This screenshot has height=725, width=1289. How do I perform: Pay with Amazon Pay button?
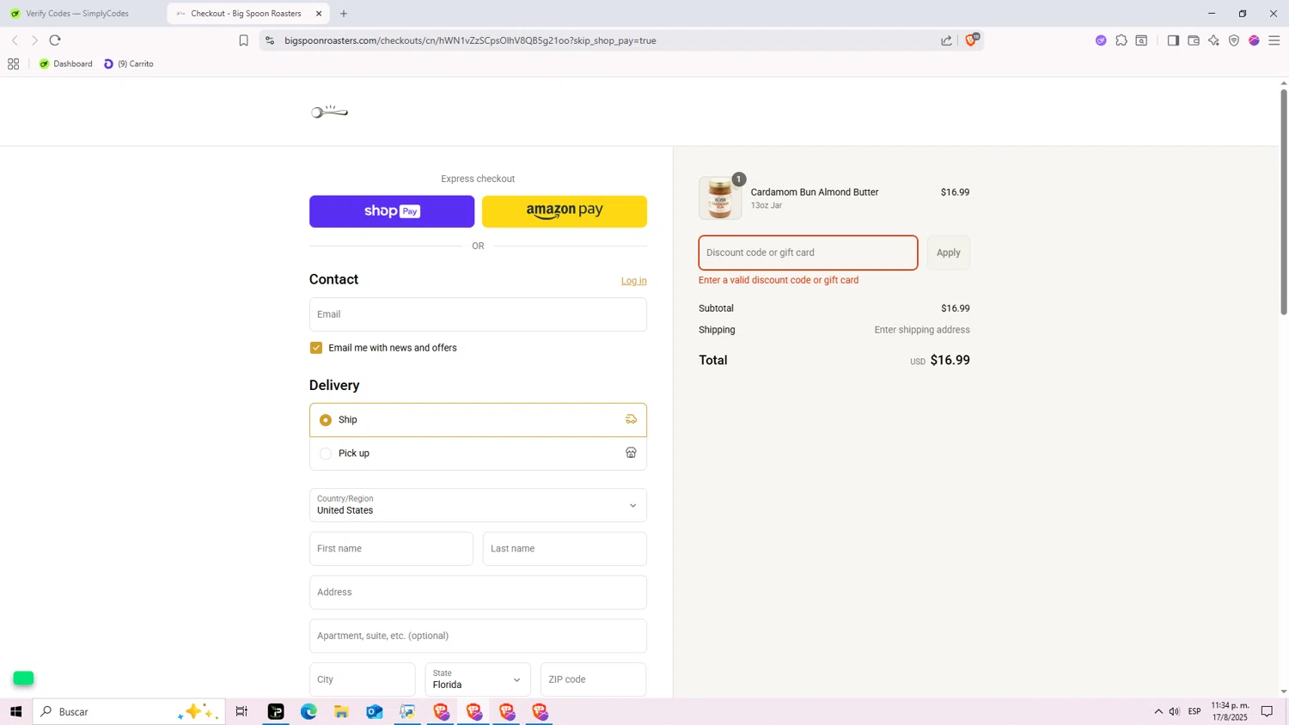pos(565,211)
